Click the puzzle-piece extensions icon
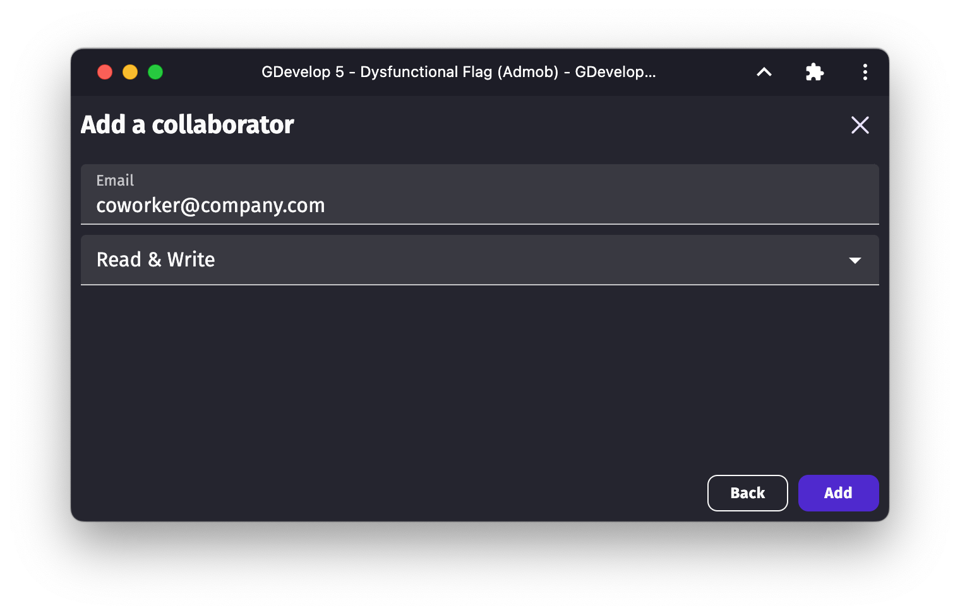The image size is (960, 615). click(x=814, y=72)
